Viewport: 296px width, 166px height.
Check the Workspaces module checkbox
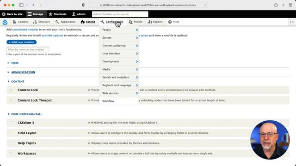click(x=11, y=154)
